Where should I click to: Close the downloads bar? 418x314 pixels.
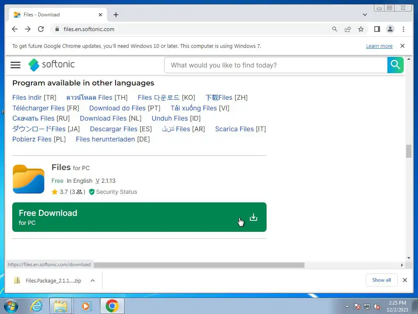tap(405, 280)
